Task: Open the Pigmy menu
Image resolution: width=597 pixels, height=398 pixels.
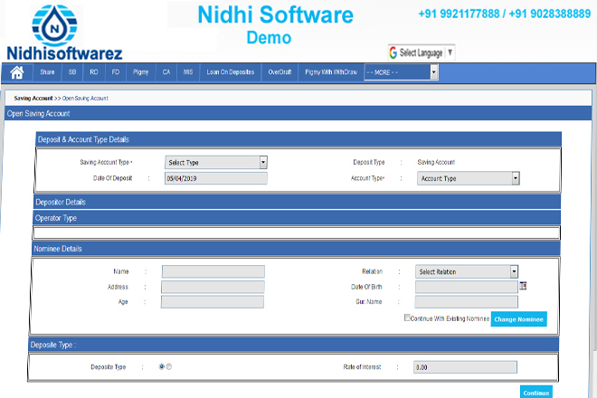Action: coord(140,72)
